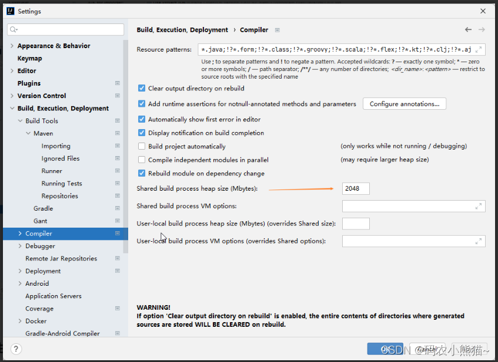Viewport: 498px width, 362px height.
Task: Collapse the Build Tools node
Action: (20, 121)
